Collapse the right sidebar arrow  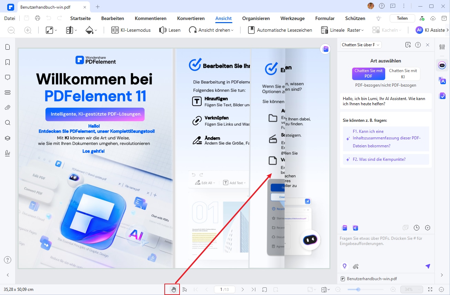(x=442, y=275)
